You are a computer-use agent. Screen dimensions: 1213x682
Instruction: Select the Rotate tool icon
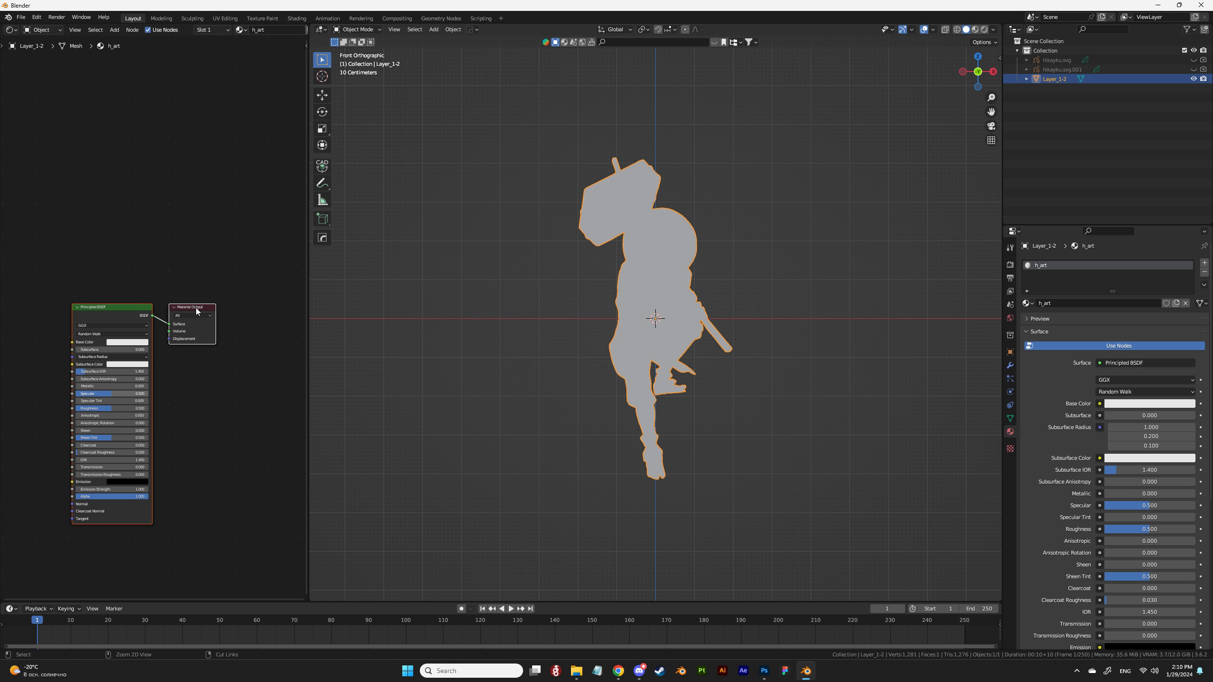tap(322, 112)
